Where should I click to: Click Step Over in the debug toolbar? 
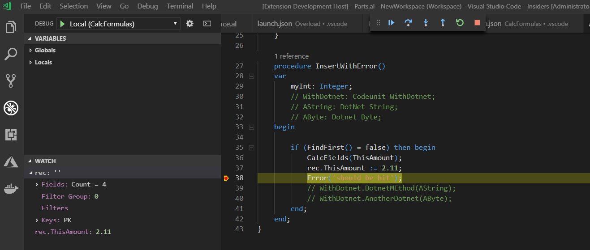click(408, 22)
